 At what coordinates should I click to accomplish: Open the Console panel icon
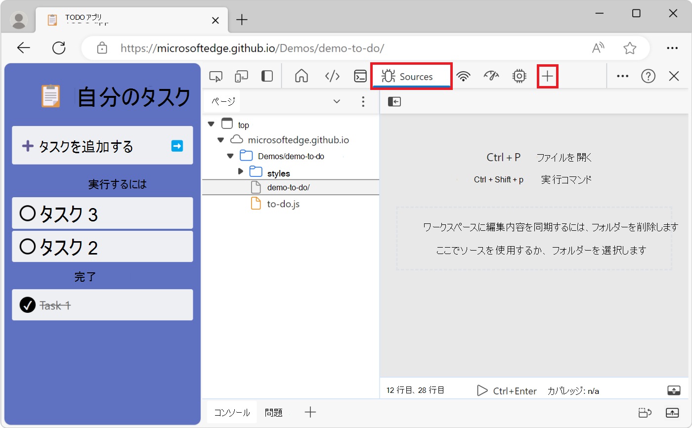tap(360, 76)
